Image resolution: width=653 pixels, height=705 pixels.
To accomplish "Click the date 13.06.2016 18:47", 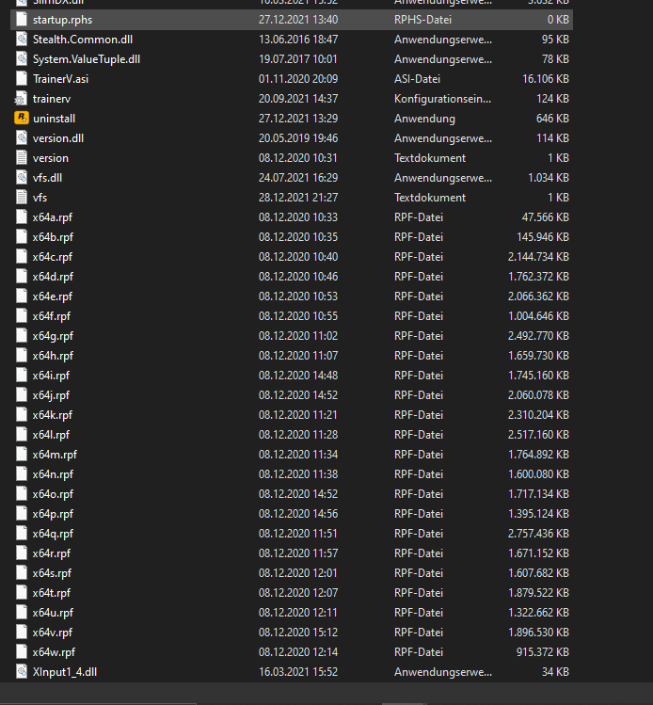I will (298, 40).
